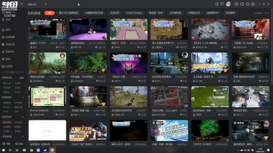Open the 直播中...71415 stream thumbnail
This screenshot has width=273, height=153.
(47, 29)
